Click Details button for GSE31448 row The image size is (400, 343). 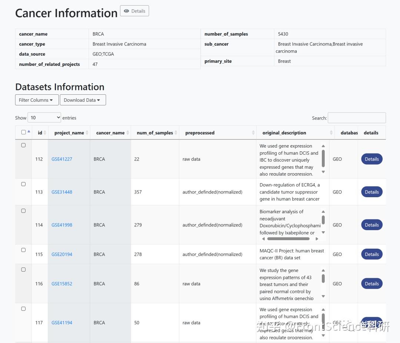click(x=371, y=192)
